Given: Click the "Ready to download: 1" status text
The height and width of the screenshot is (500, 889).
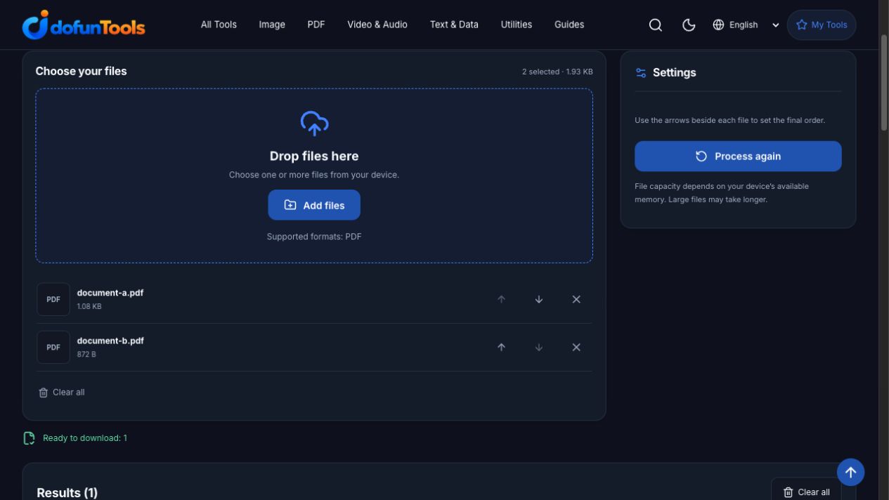Looking at the screenshot, I should 85,438.
